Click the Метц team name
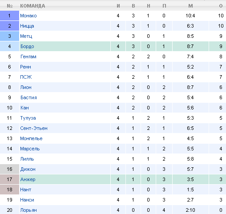Viewport: 226px width, 214px height. click(x=26, y=36)
